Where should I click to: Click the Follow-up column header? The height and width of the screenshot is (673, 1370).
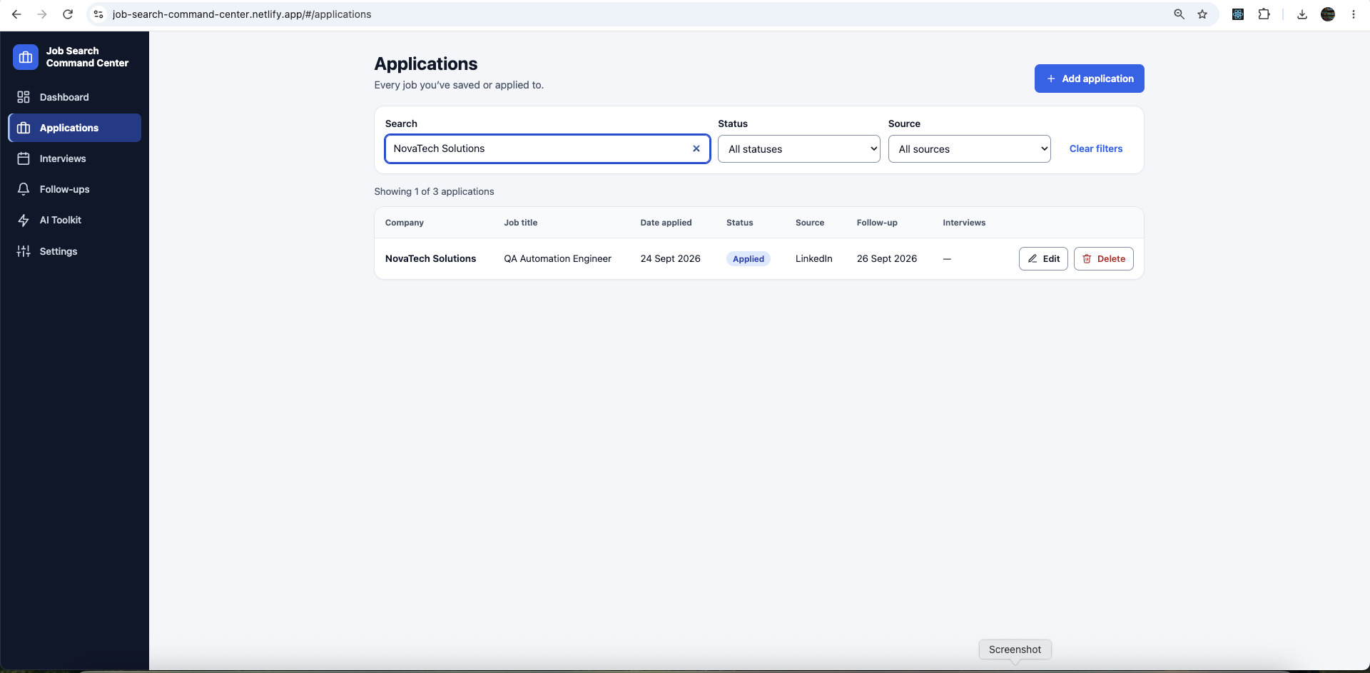point(877,223)
